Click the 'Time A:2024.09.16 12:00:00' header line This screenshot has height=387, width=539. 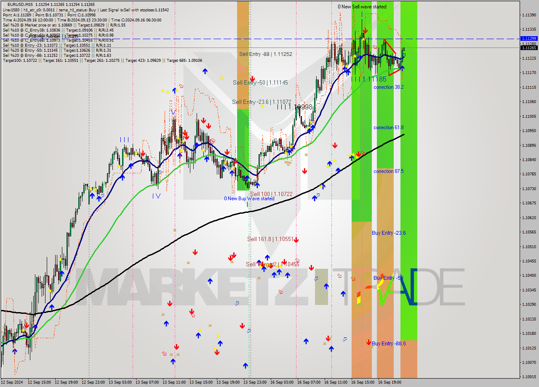pyautogui.click(x=82, y=20)
